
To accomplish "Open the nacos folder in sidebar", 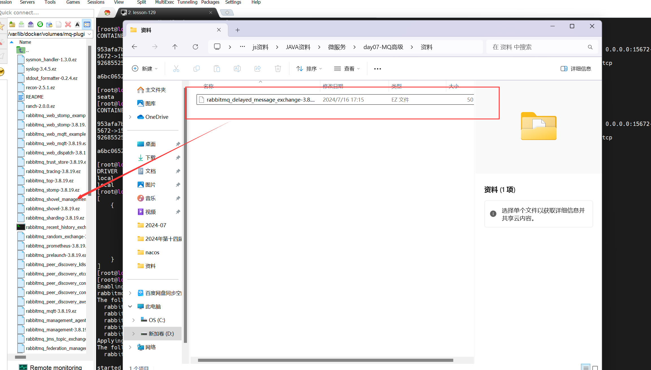I will tap(149, 252).
